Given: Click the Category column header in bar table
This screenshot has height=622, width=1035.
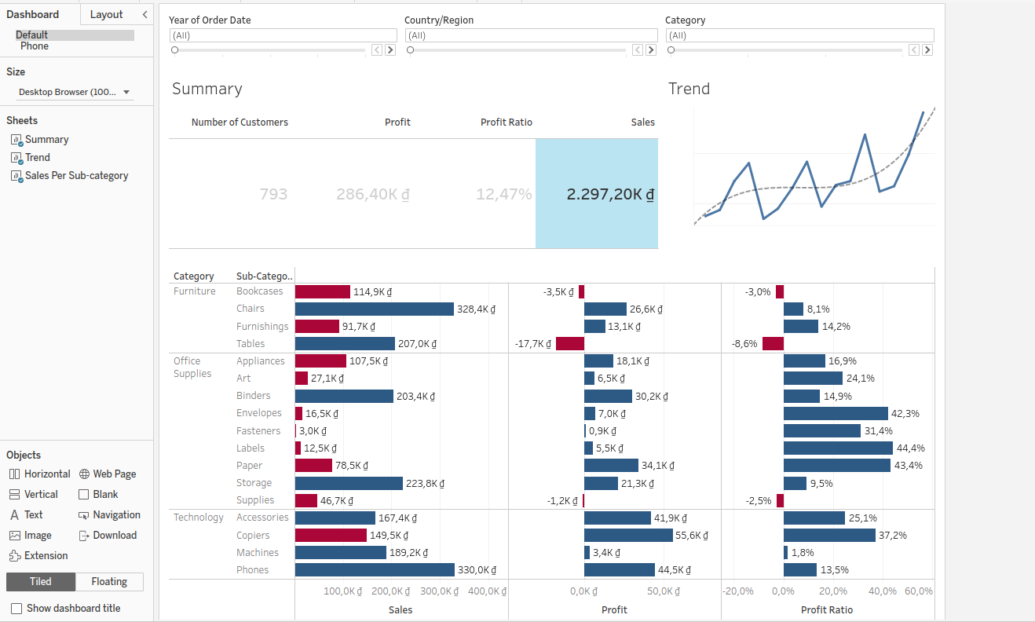Looking at the screenshot, I should pyautogui.click(x=194, y=276).
